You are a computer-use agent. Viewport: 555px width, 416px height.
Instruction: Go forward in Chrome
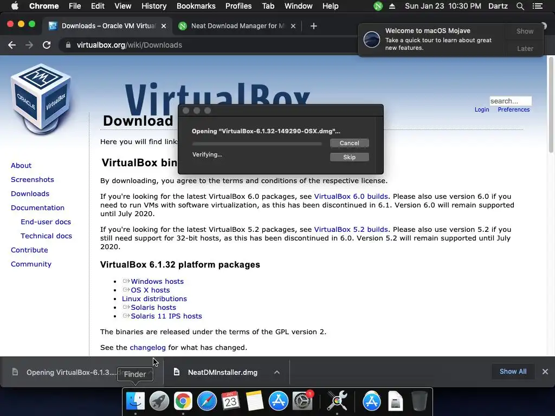point(29,45)
